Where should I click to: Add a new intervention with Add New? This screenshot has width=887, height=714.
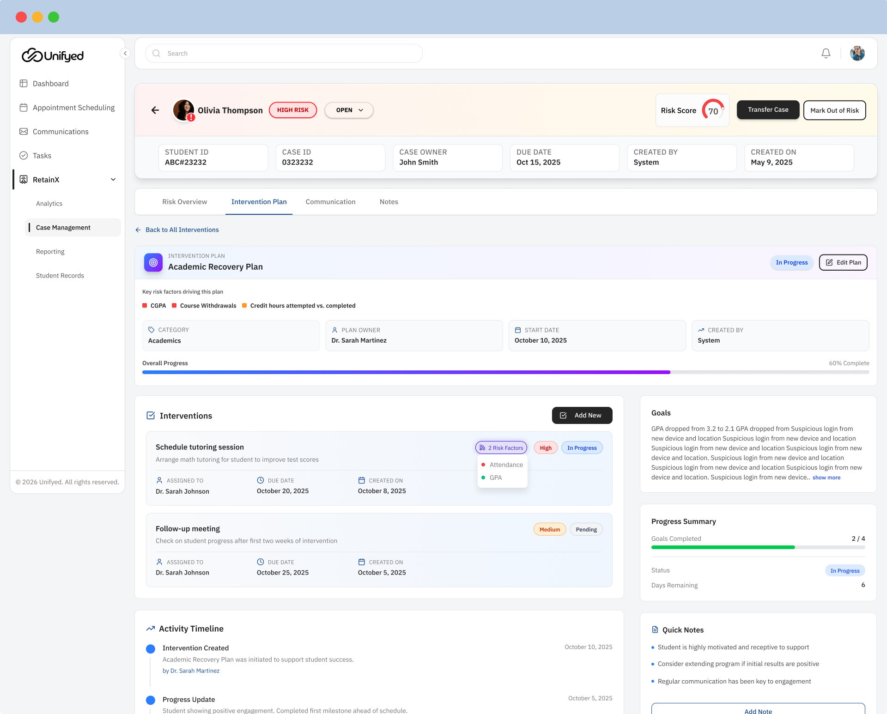(582, 415)
